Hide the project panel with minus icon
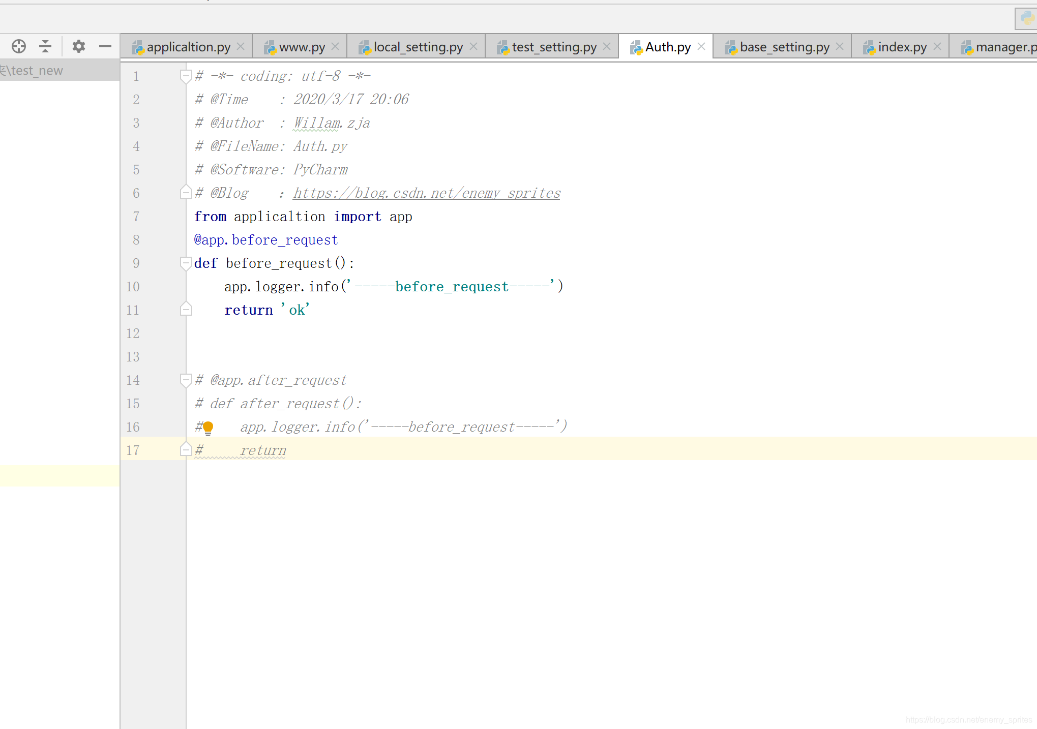The height and width of the screenshot is (729, 1037). coord(105,46)
